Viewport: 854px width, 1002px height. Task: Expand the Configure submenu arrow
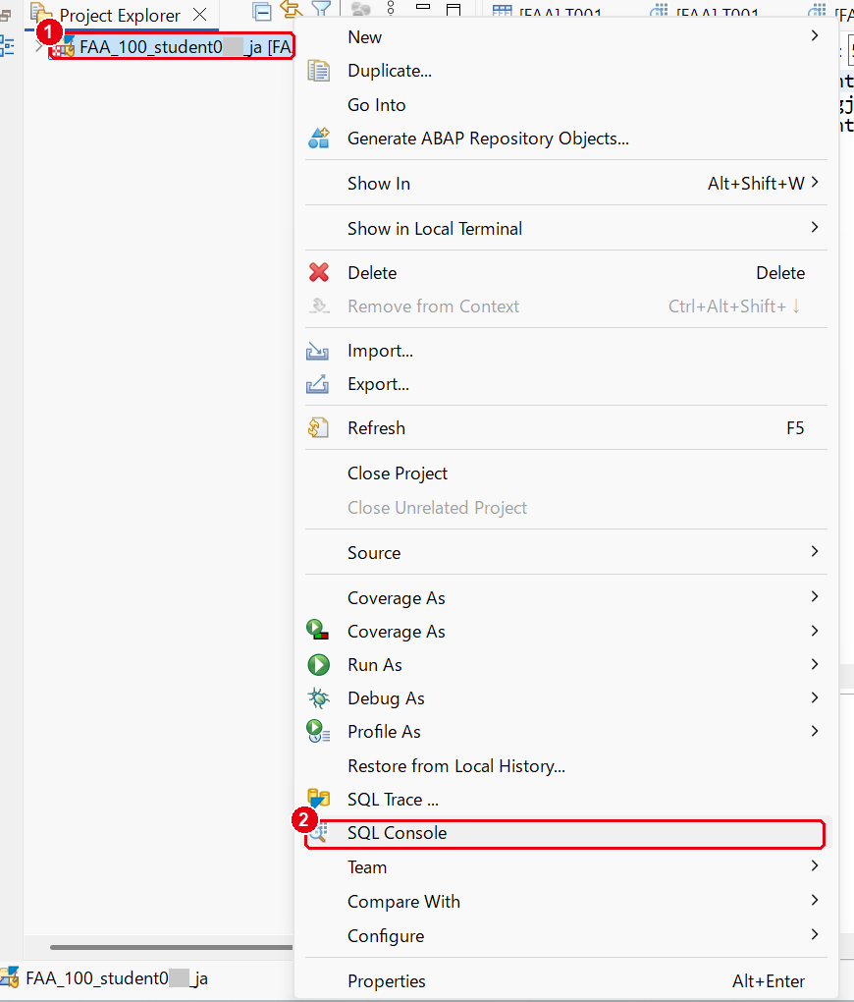[815, 935]
